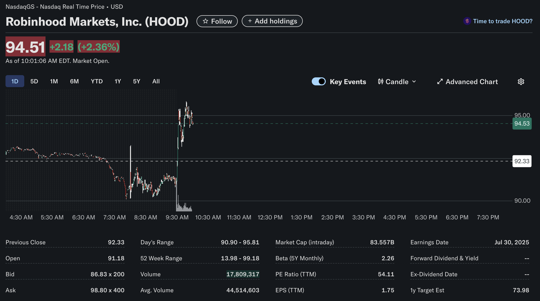Select the YTD time range
This screenshot has width=540, height=301.
(97, 81)
